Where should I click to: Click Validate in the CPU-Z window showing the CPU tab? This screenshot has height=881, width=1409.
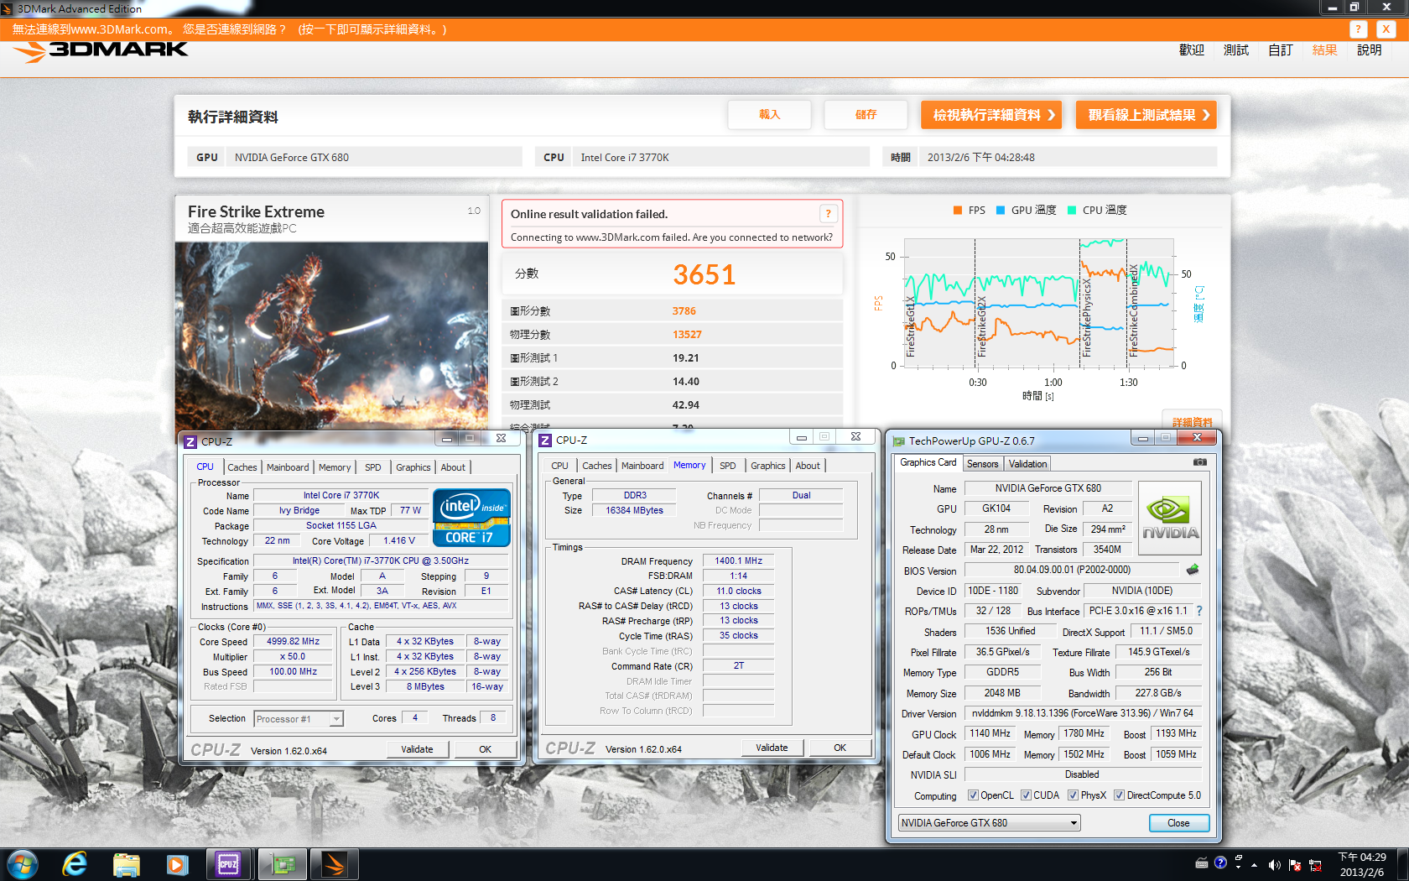pyautogui.click(x=417, y=749)
